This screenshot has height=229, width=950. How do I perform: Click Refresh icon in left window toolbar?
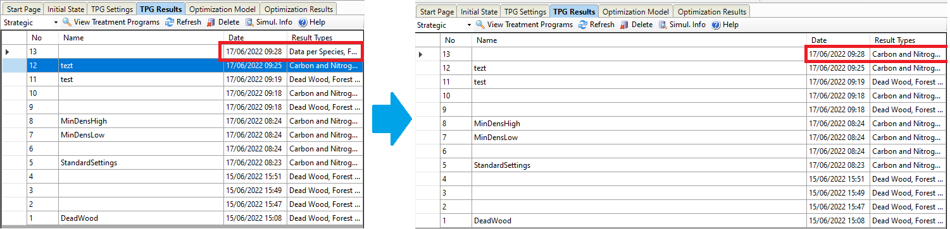(x=170, y=22)
